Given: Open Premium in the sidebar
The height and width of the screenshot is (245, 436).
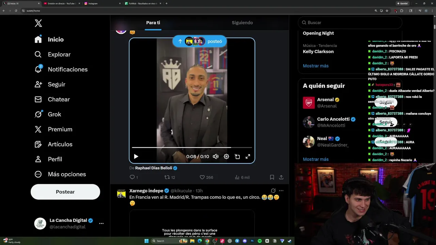Looking at the screenshot, I should click(x=53, y=129).
